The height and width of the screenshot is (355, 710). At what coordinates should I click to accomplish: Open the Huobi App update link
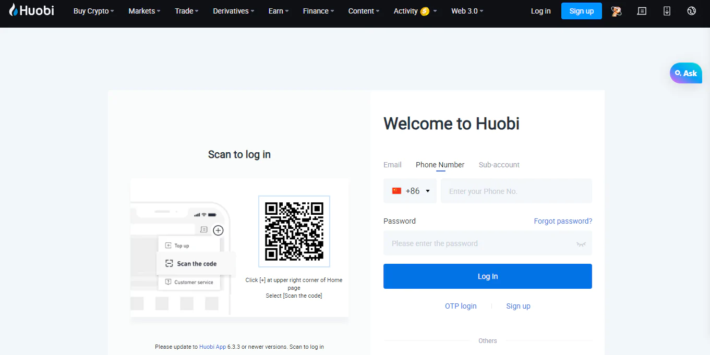[213, 347]
